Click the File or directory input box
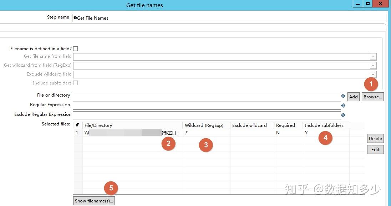The width and height of the screenshot is (391, 206). pos(207,96)
